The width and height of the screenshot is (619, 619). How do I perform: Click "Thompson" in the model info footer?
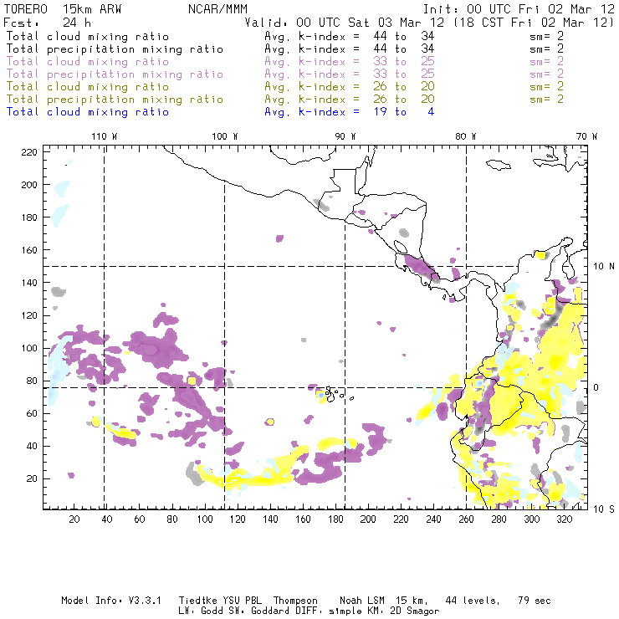(295, 601)
